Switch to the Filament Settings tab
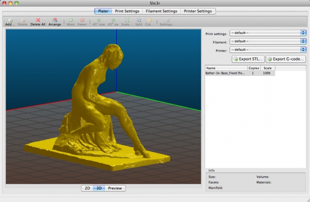 (x=162, y=11)
